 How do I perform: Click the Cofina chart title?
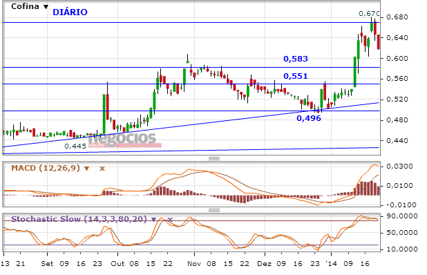click(25, 6)
